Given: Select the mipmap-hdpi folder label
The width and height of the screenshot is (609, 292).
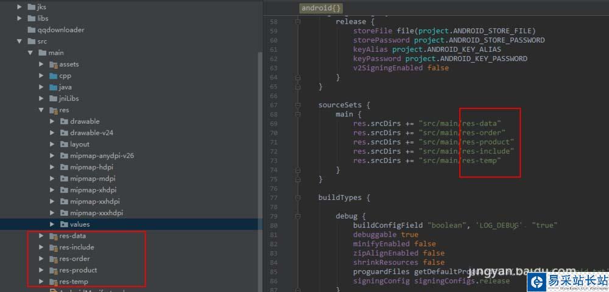Looking at the screenshot, I should 92,167.
